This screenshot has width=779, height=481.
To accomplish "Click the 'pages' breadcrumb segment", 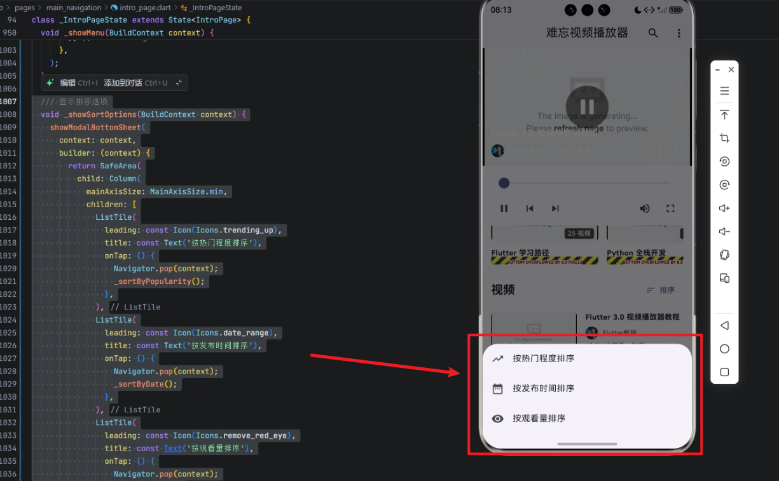I will [25, 8].
